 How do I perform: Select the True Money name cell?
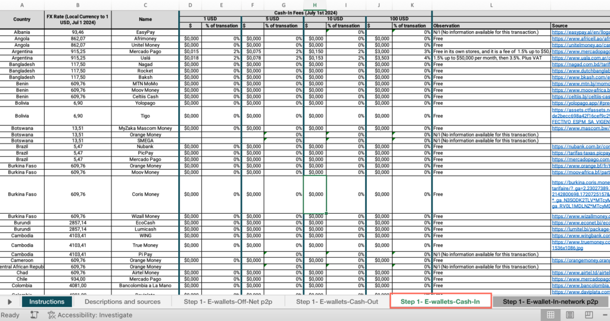[x=145, y=245]
